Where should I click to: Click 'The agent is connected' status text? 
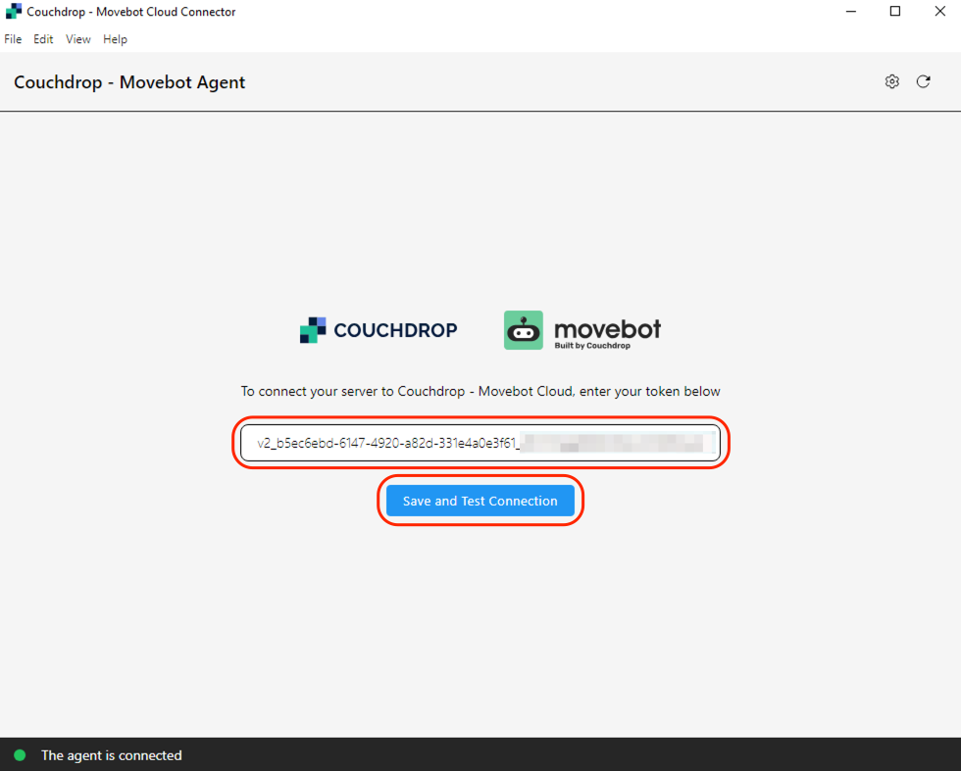coord(112,755)
